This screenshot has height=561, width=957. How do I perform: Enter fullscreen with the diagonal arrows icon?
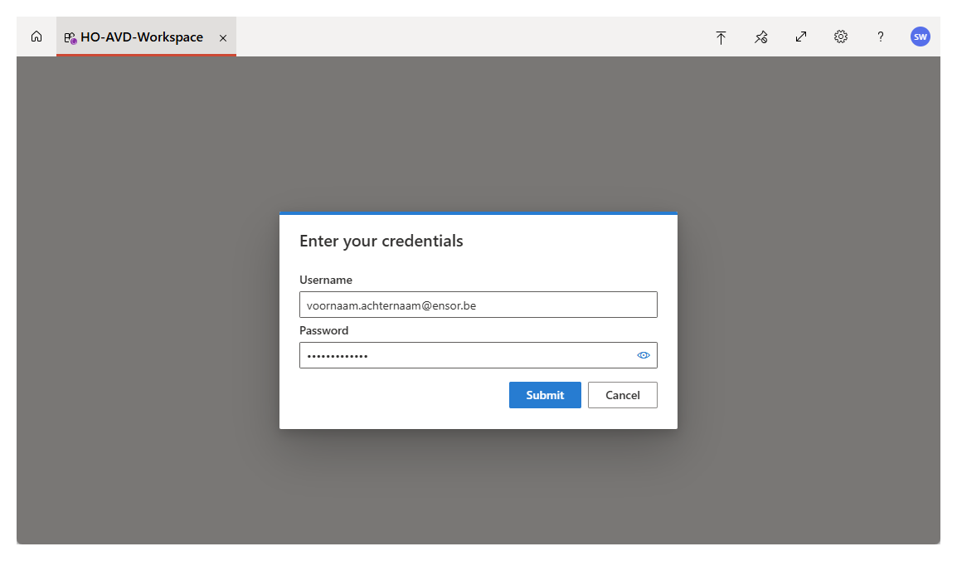[800, 37]
